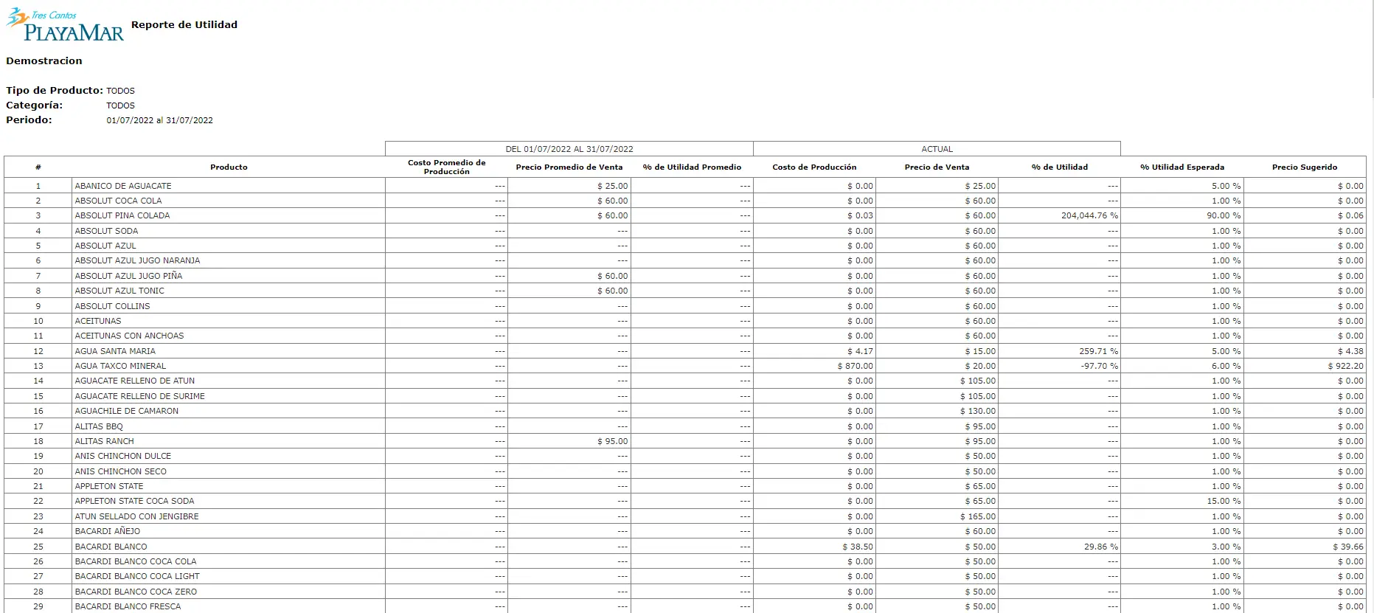Image resolution: width=1374 pixels, height=613 pixels.
Task: Select product 'ABSOLUT AZUL JUGO PIÑA'
Action: 128,276
